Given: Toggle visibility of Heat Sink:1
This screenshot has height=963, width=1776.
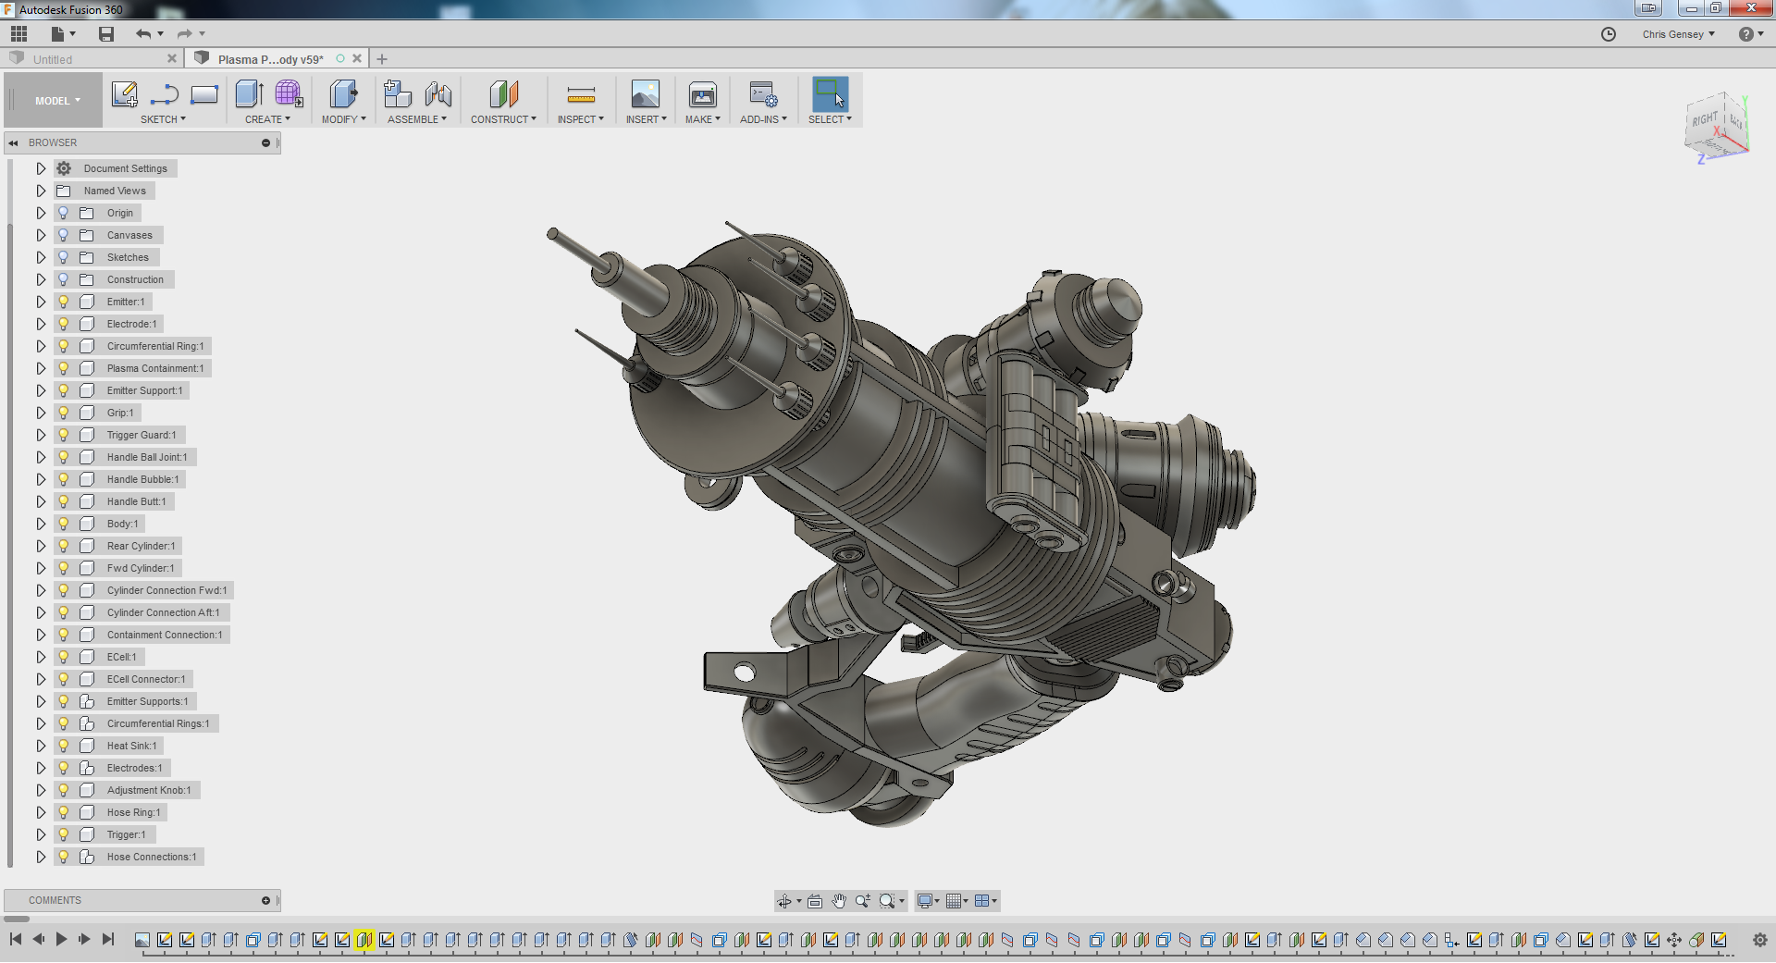Looking at the screenshot, I should click(64, 746).
